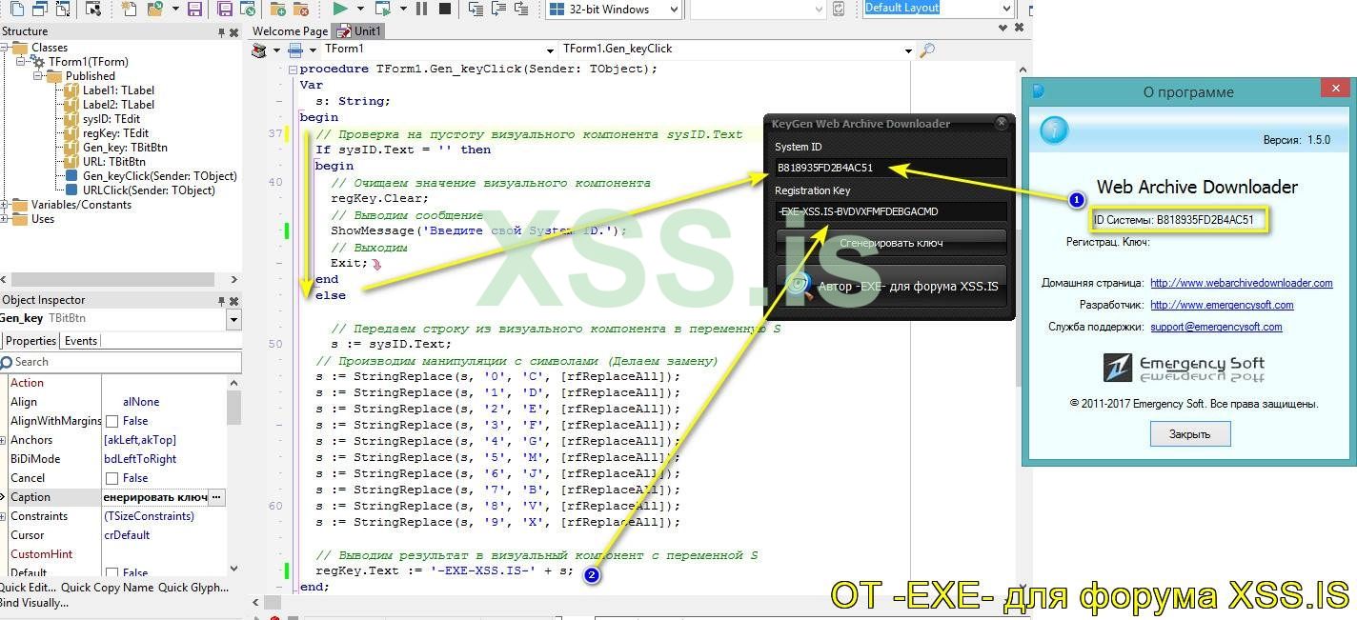
Task: Click the Caption ellipsis button
Action: point(216,497)
